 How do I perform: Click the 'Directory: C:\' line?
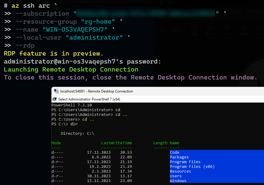[x=78, y=134]
